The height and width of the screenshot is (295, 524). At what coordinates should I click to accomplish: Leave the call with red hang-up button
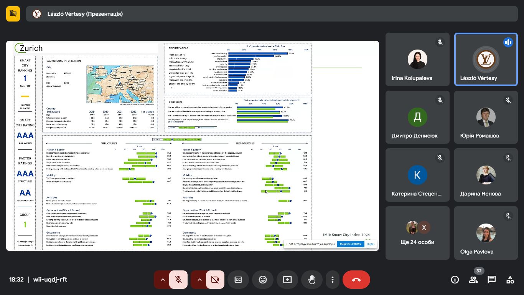pos(356,280)
